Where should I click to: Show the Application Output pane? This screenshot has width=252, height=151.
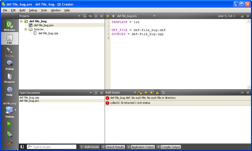pyautogui.click(x=141, y=147)
